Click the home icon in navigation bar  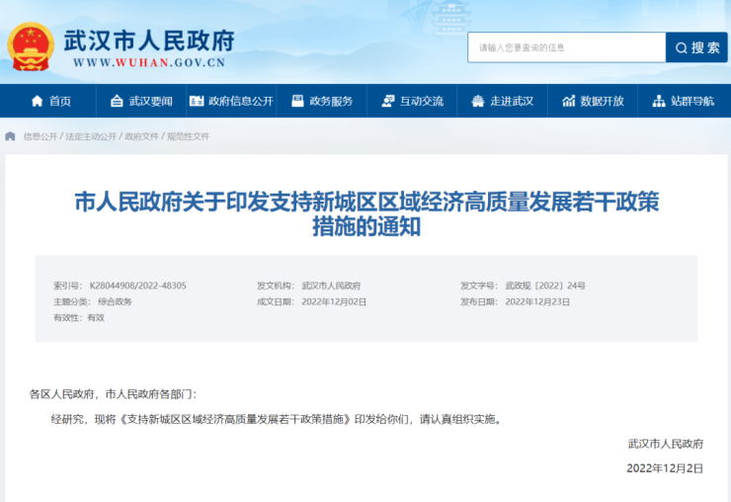[37, 101]
